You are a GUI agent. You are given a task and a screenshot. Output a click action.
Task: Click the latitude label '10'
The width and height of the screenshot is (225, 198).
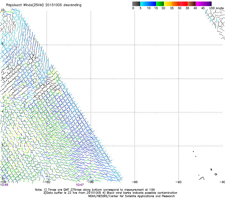pos(2,10)
